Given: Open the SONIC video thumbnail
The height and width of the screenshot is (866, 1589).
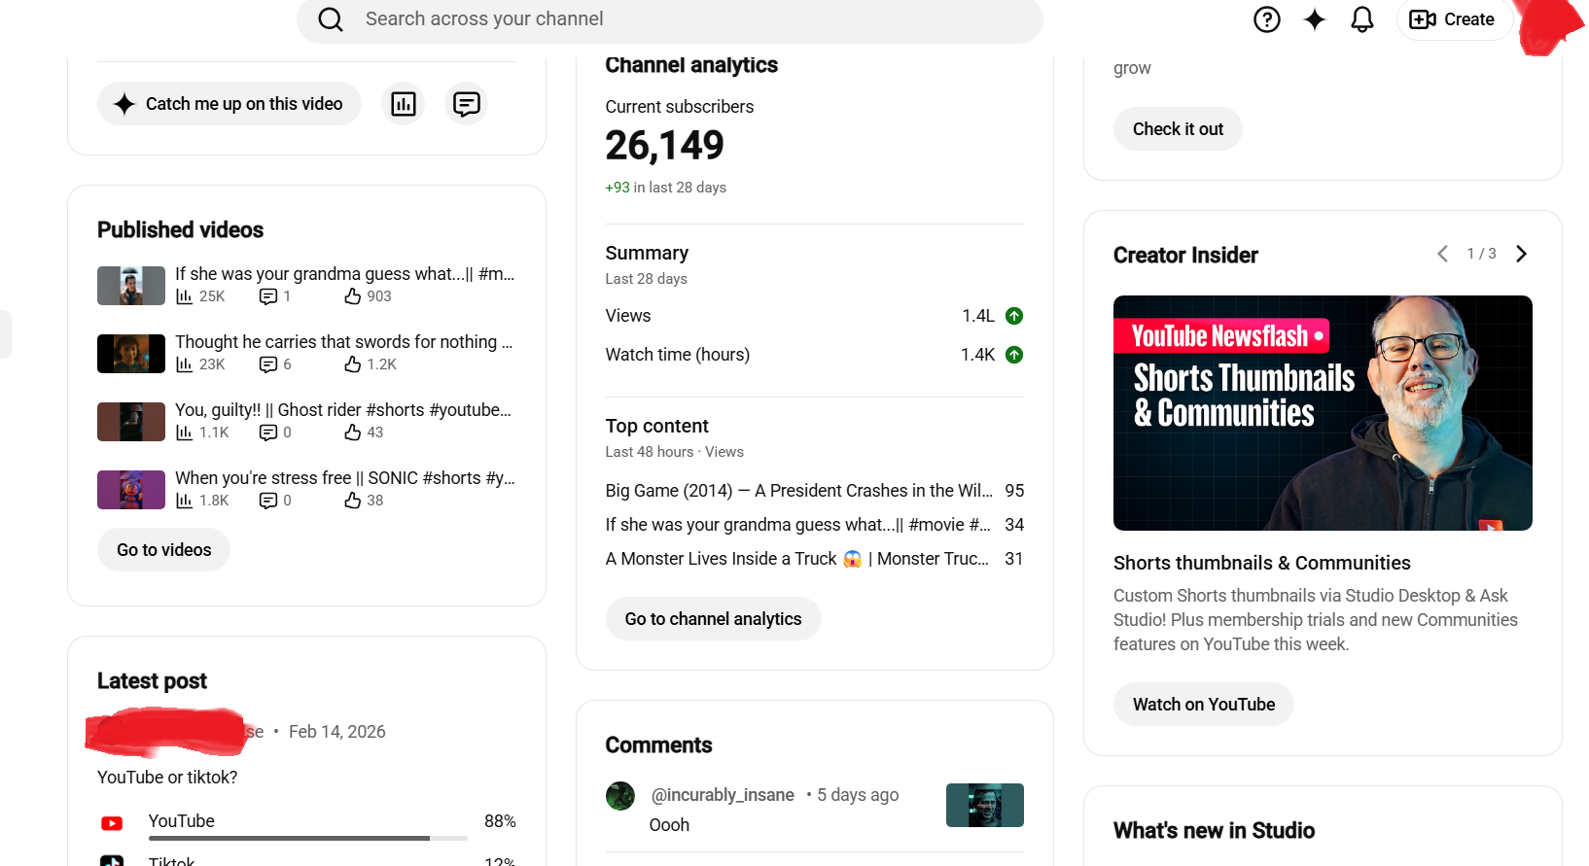Looking at the screenshot, I should click(131, 490).
